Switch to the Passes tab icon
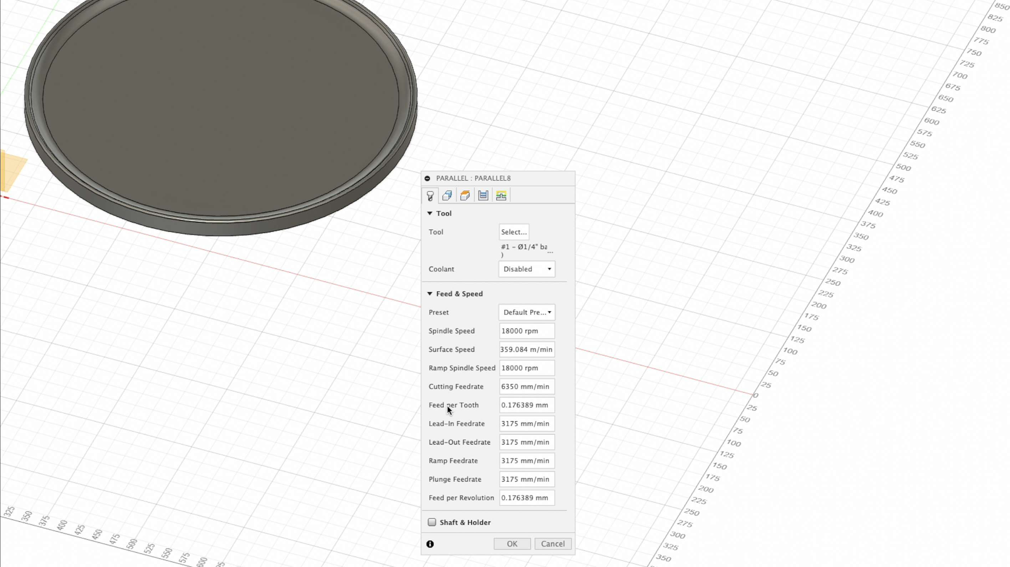This screenshot has width=1010, height=567. point(483,196)
